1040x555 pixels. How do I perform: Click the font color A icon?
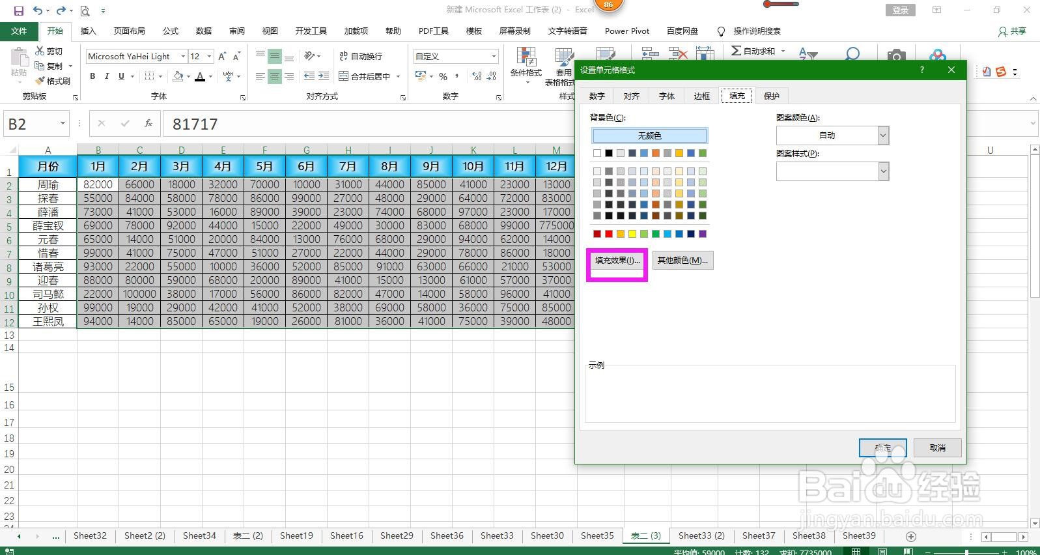pyautogui.click(x=200, y=76)
